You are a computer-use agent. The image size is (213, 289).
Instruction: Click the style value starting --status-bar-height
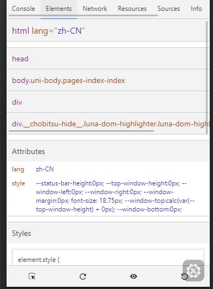115,196
